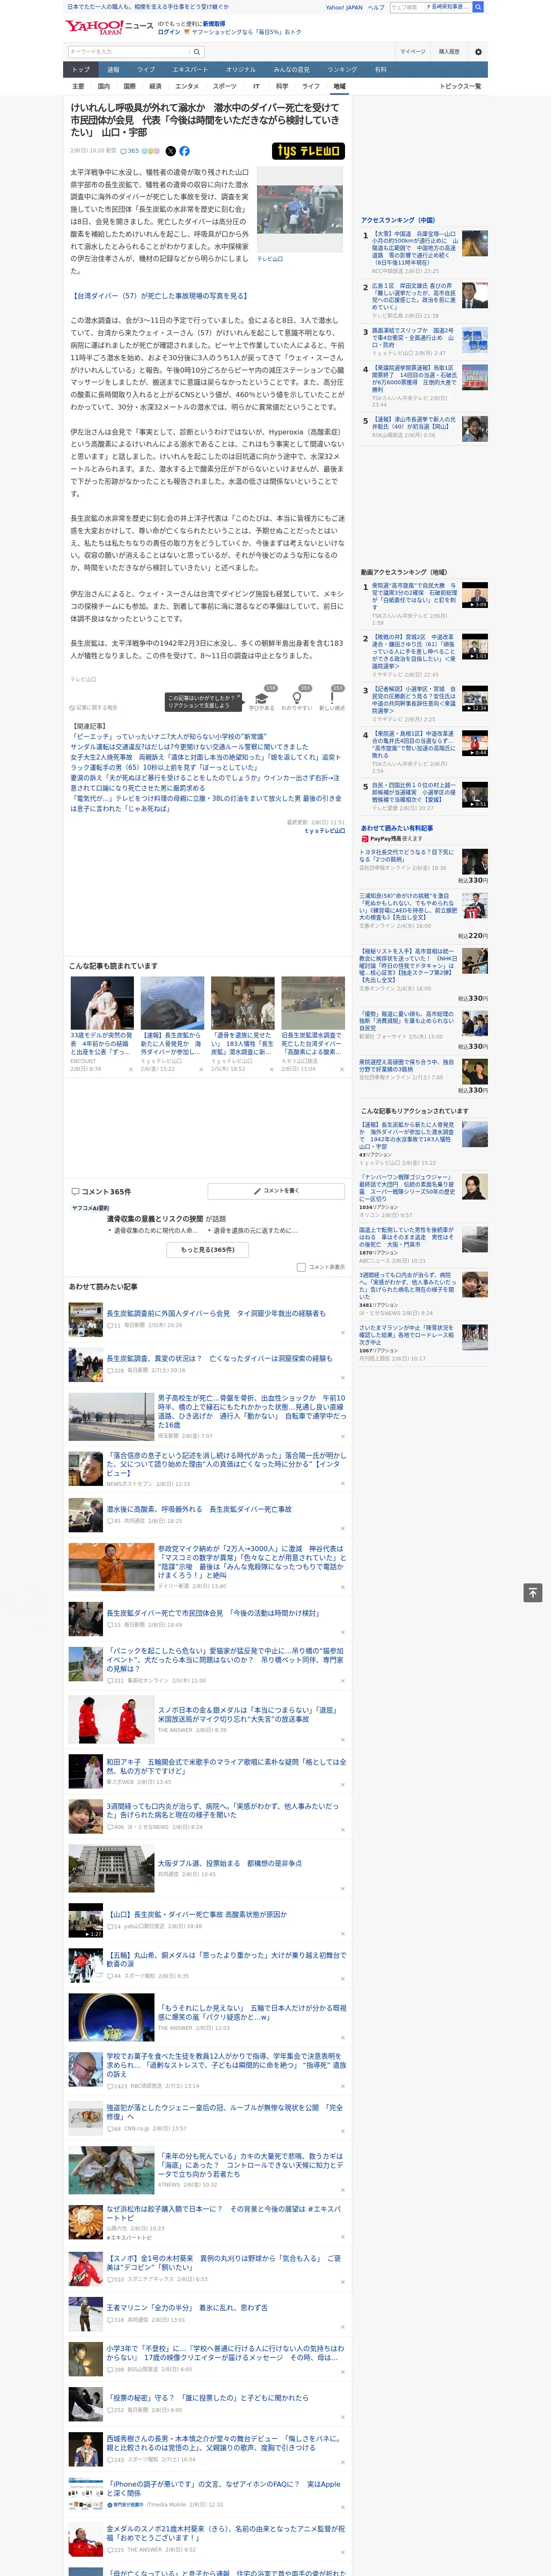Click もっと見る(365件) button
551x2576 pixels.
[208, 1249]
